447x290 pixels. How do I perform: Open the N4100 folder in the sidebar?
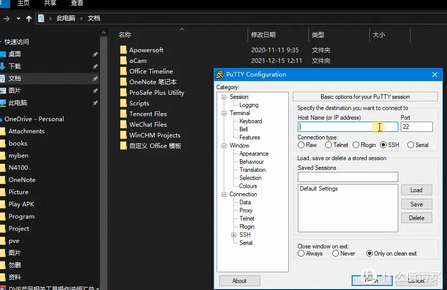(x=18, y=167)
